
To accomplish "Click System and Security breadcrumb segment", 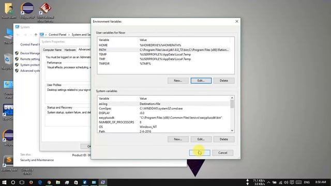I will coord(81,35).
